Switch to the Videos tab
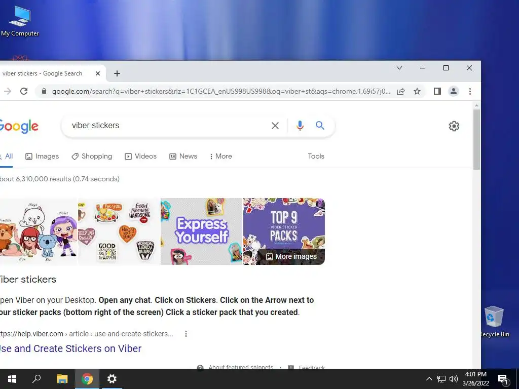Viewport: 519px width, 389px height. coord(140,157)
